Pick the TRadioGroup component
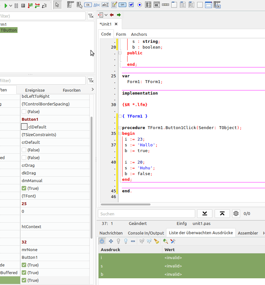The width and height of the screenshot is (265, 285). 183,5
